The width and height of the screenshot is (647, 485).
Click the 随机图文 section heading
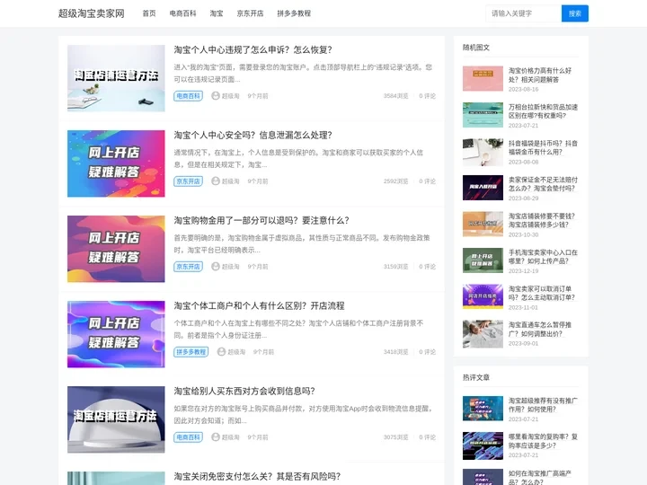click(476, 48)
